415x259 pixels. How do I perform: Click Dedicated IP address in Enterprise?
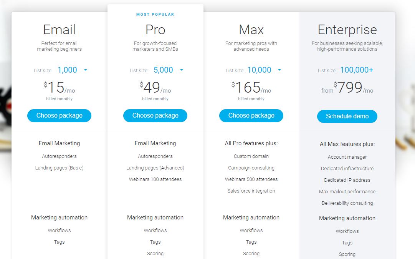tap(347, 180)
